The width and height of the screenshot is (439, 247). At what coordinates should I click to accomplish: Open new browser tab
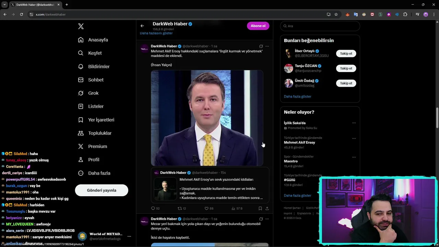[67, 5]
